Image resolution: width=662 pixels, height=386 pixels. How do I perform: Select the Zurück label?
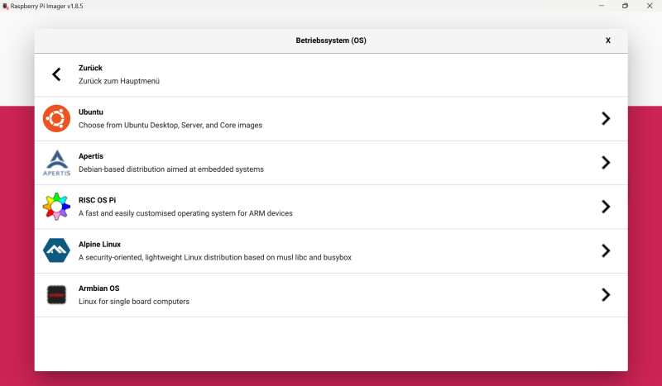coord(90,68)
